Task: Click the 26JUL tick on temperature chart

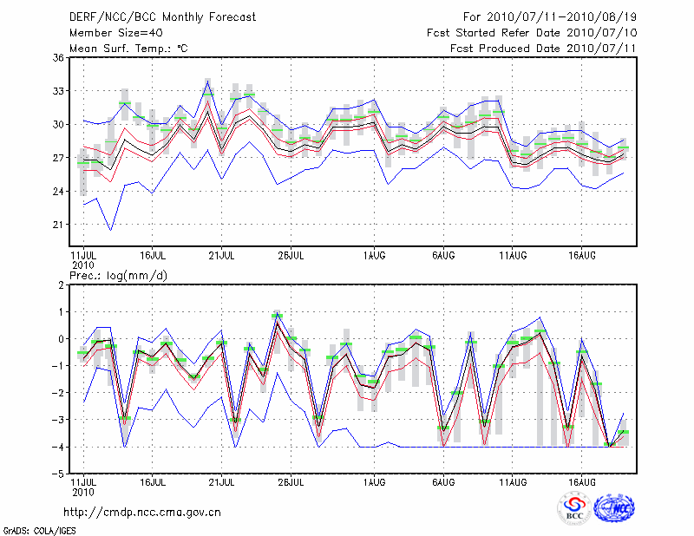Action: [291, 256]
